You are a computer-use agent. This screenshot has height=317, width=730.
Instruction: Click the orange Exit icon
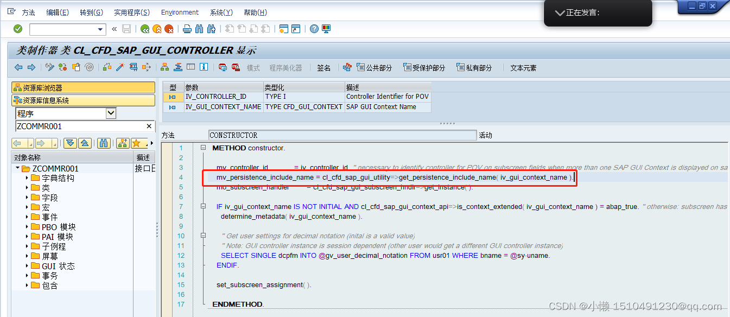[x=157, y=29]
